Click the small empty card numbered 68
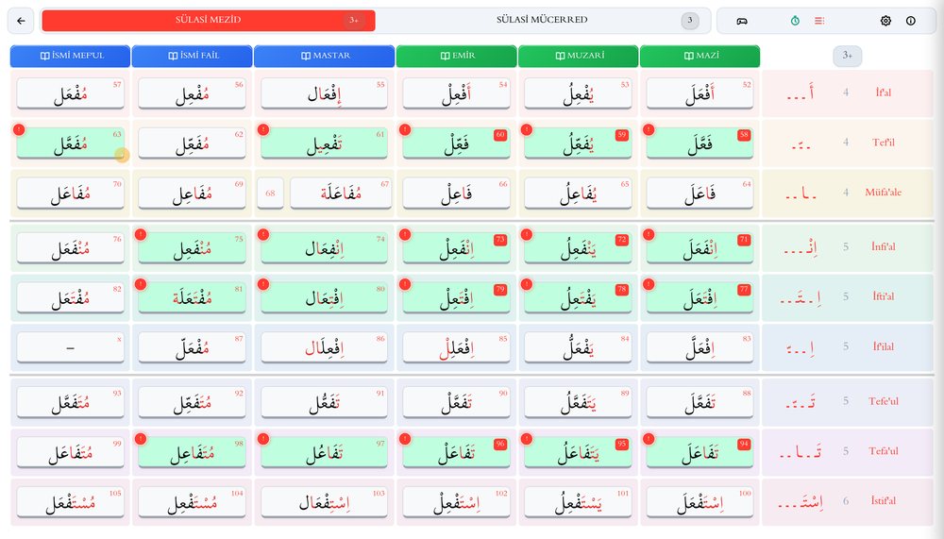Image resolution: width=944 pixels, height=539 pixels. click(270, 194)
